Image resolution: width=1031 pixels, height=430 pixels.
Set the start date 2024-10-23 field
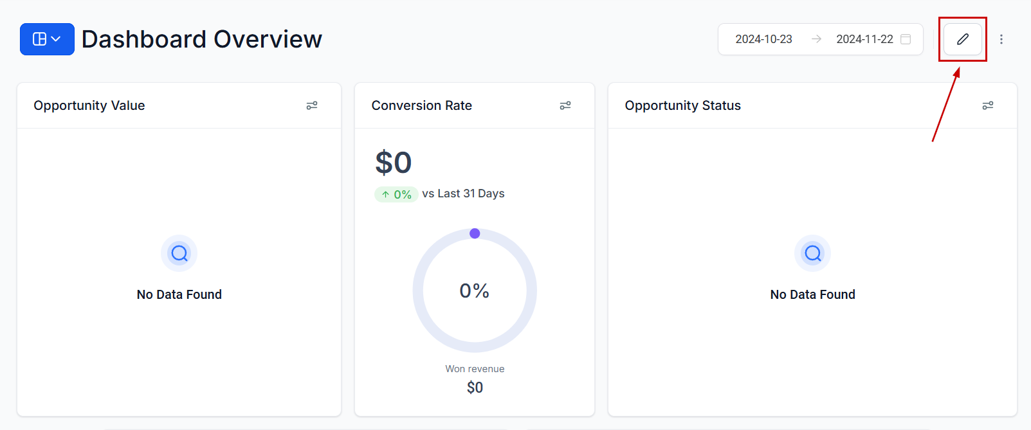(763, 39)
